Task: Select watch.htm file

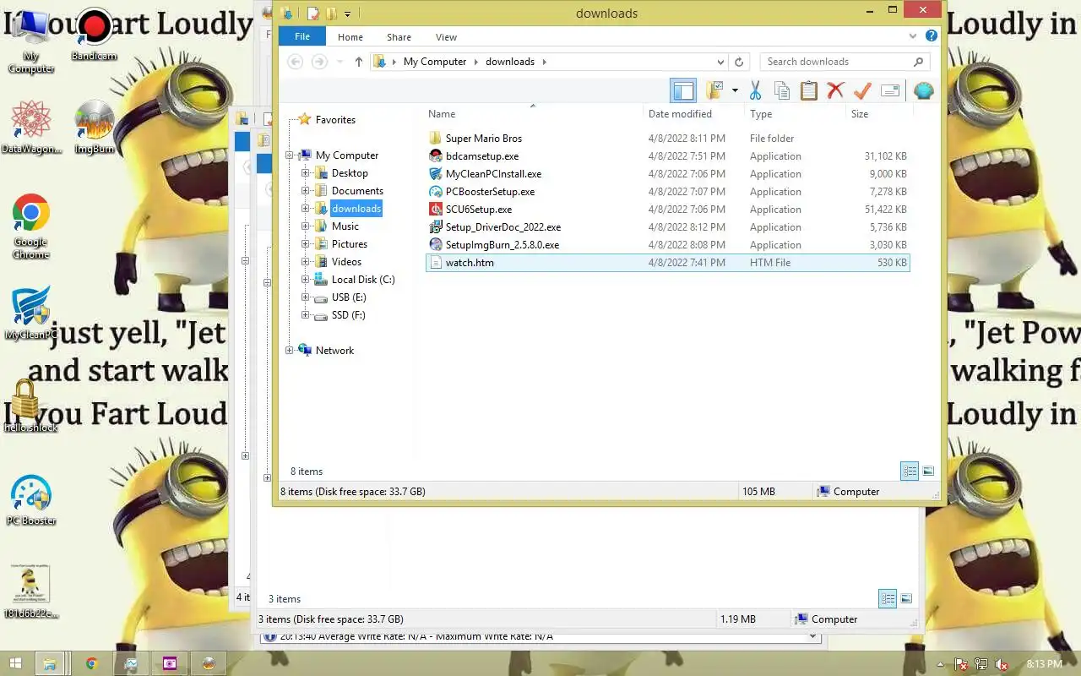Action: [470, 263]
